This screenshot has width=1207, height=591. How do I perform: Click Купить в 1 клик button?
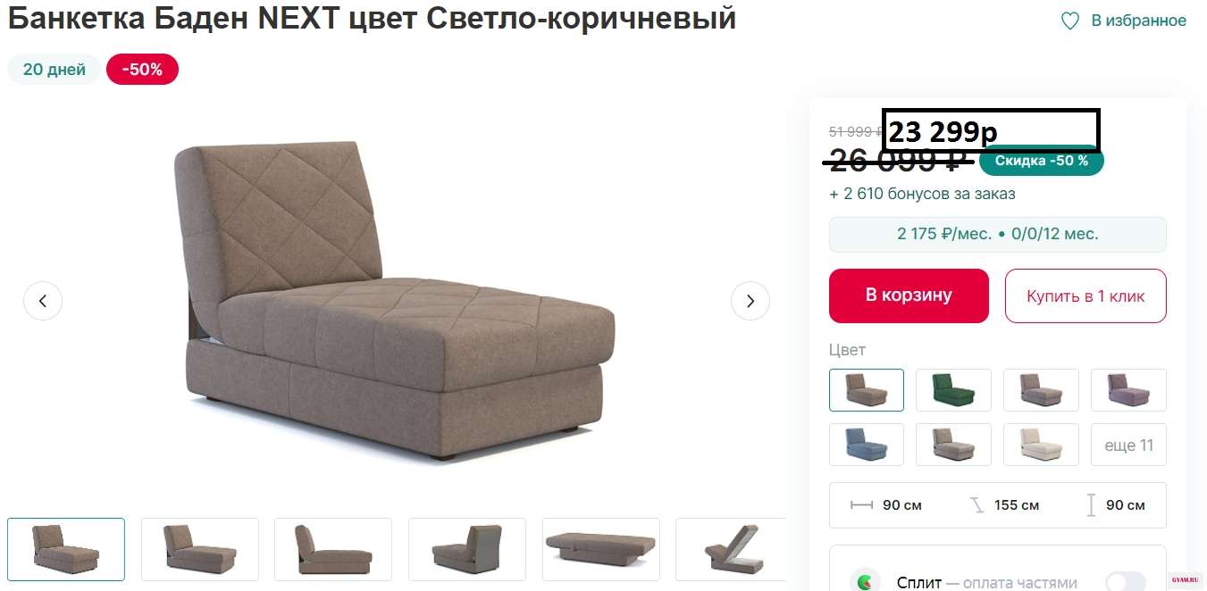click(1085, 295)
